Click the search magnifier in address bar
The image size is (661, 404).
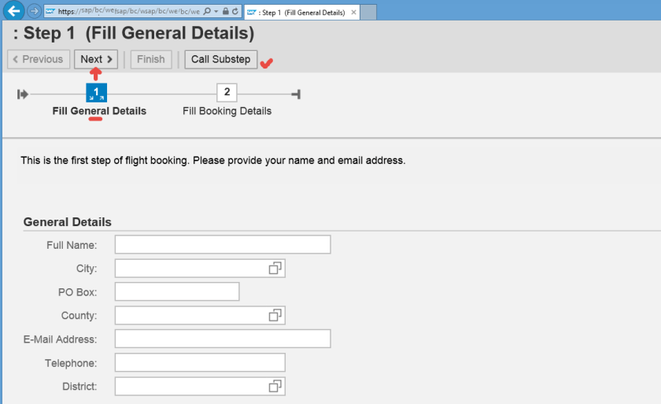point(207,12)
